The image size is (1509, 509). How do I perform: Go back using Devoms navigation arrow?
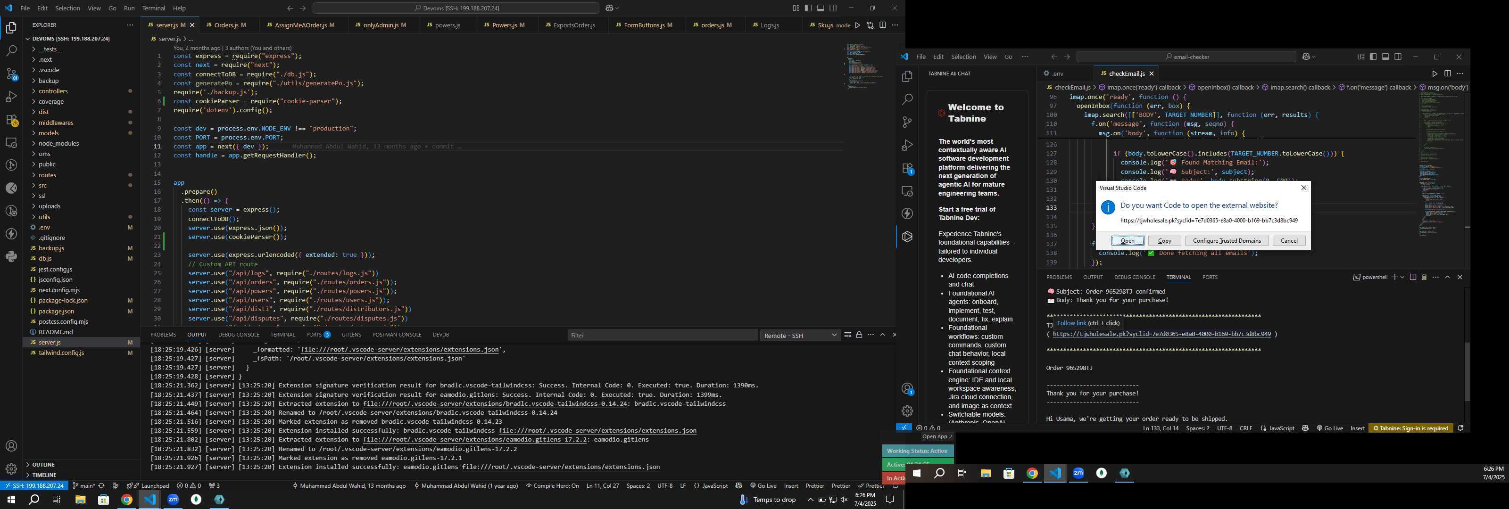click(290, 8)
